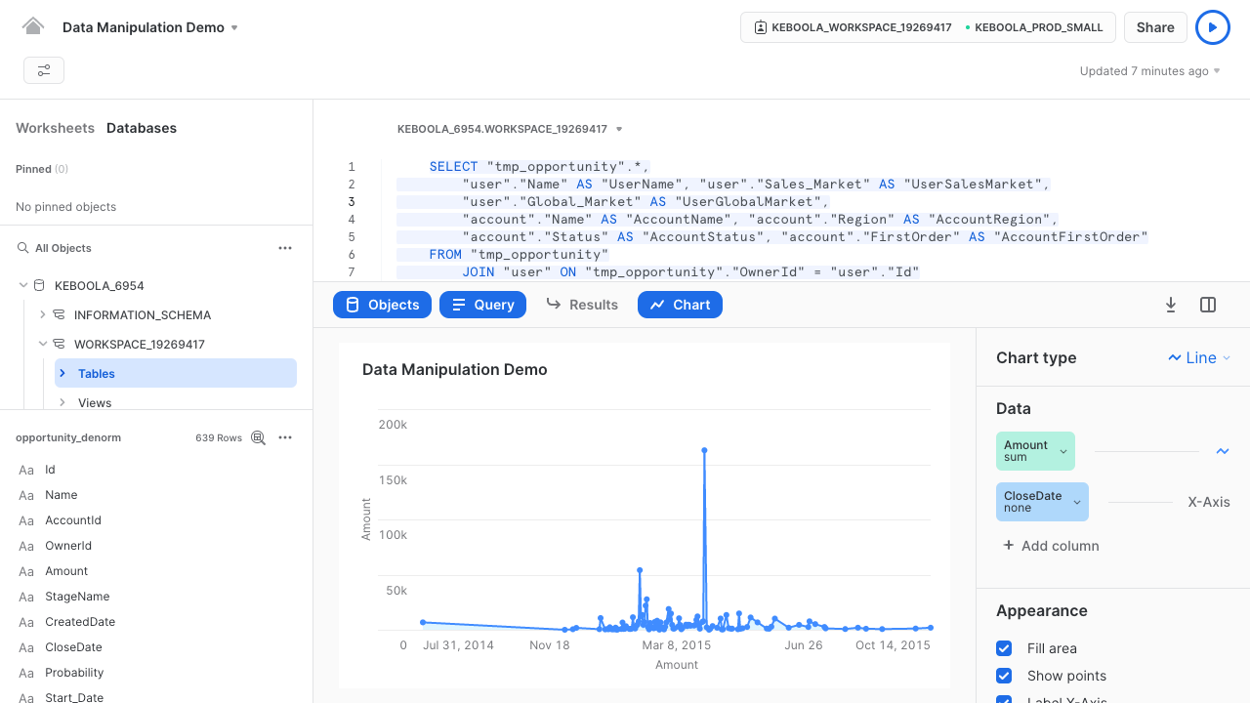Click the Share button
1250x703 pixels.
[x=1155, y=27]
